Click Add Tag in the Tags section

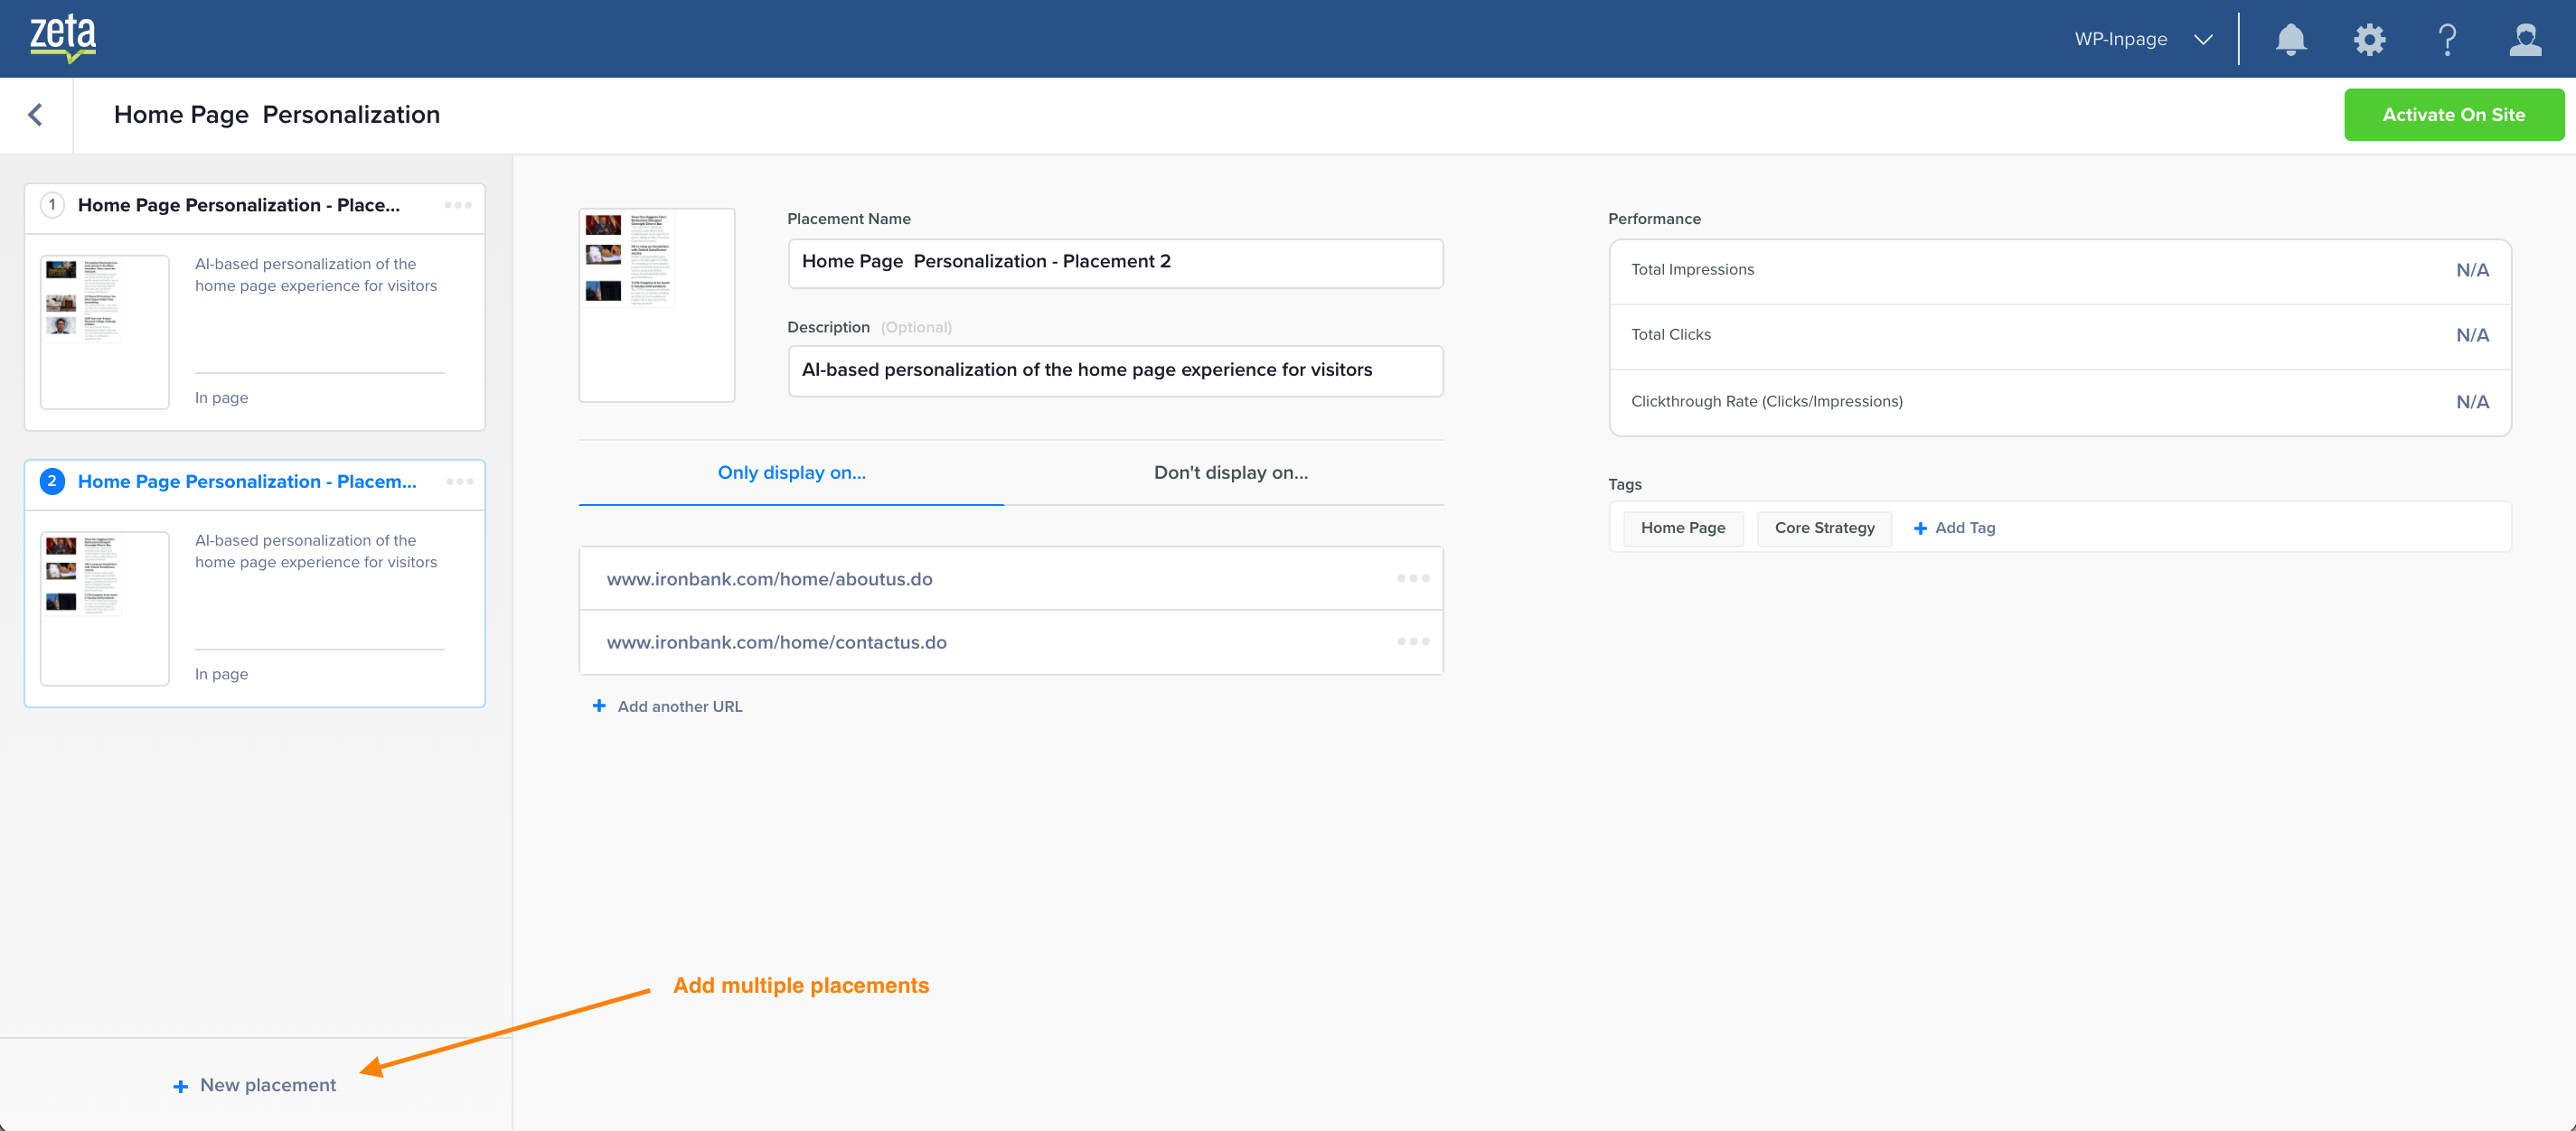(1954, 528)
